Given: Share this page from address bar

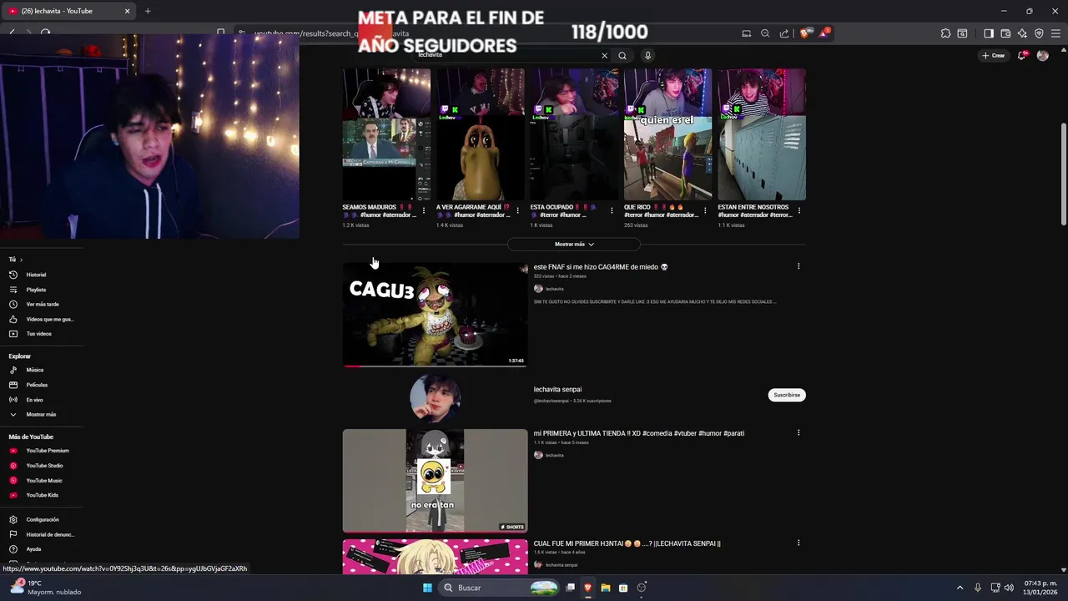Looking at the screenshot, I should (784, 33).
